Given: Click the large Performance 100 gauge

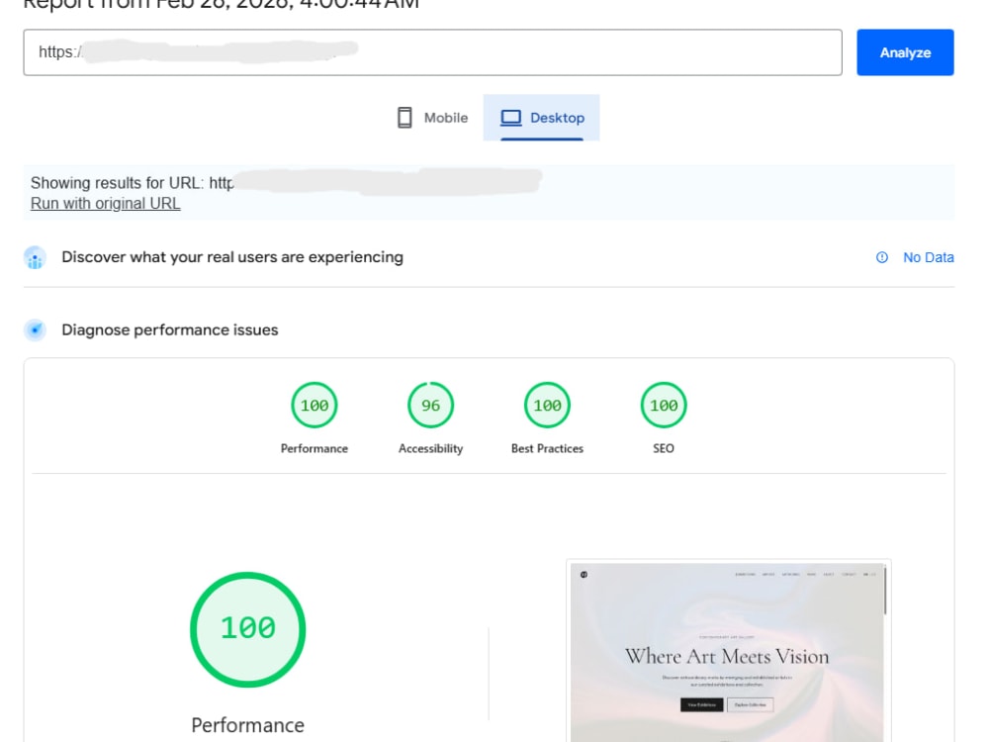Looking at the screenshot, I should coord(248,629).
